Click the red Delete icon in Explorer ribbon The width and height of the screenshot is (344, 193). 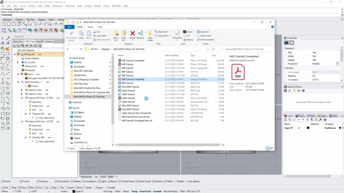click(x=133, y=33)
